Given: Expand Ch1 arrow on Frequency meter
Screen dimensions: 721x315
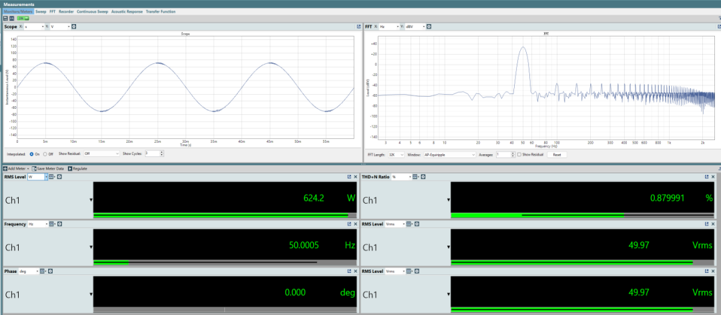Looking at the screenshot, I should tap(91, 248).
